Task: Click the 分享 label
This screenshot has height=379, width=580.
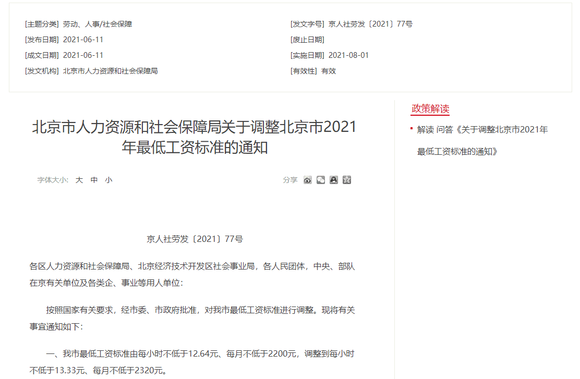Action: pyautogui.click(x=291, y=180)
